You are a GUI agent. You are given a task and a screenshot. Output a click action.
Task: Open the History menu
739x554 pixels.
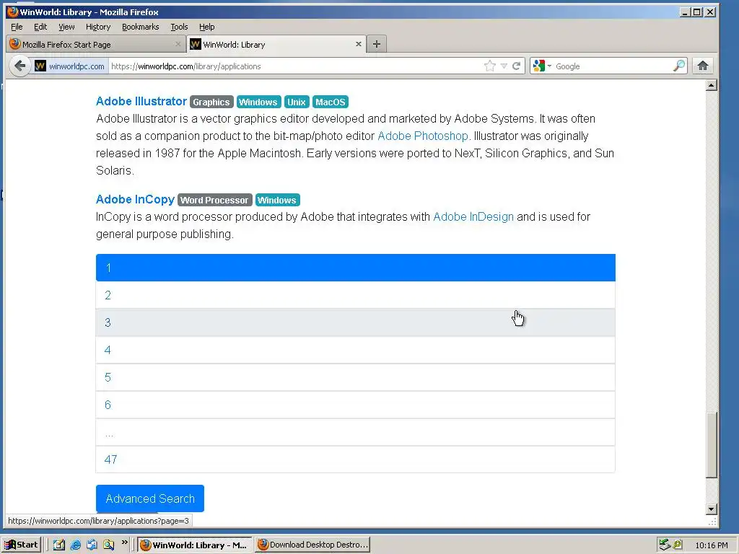98,27
